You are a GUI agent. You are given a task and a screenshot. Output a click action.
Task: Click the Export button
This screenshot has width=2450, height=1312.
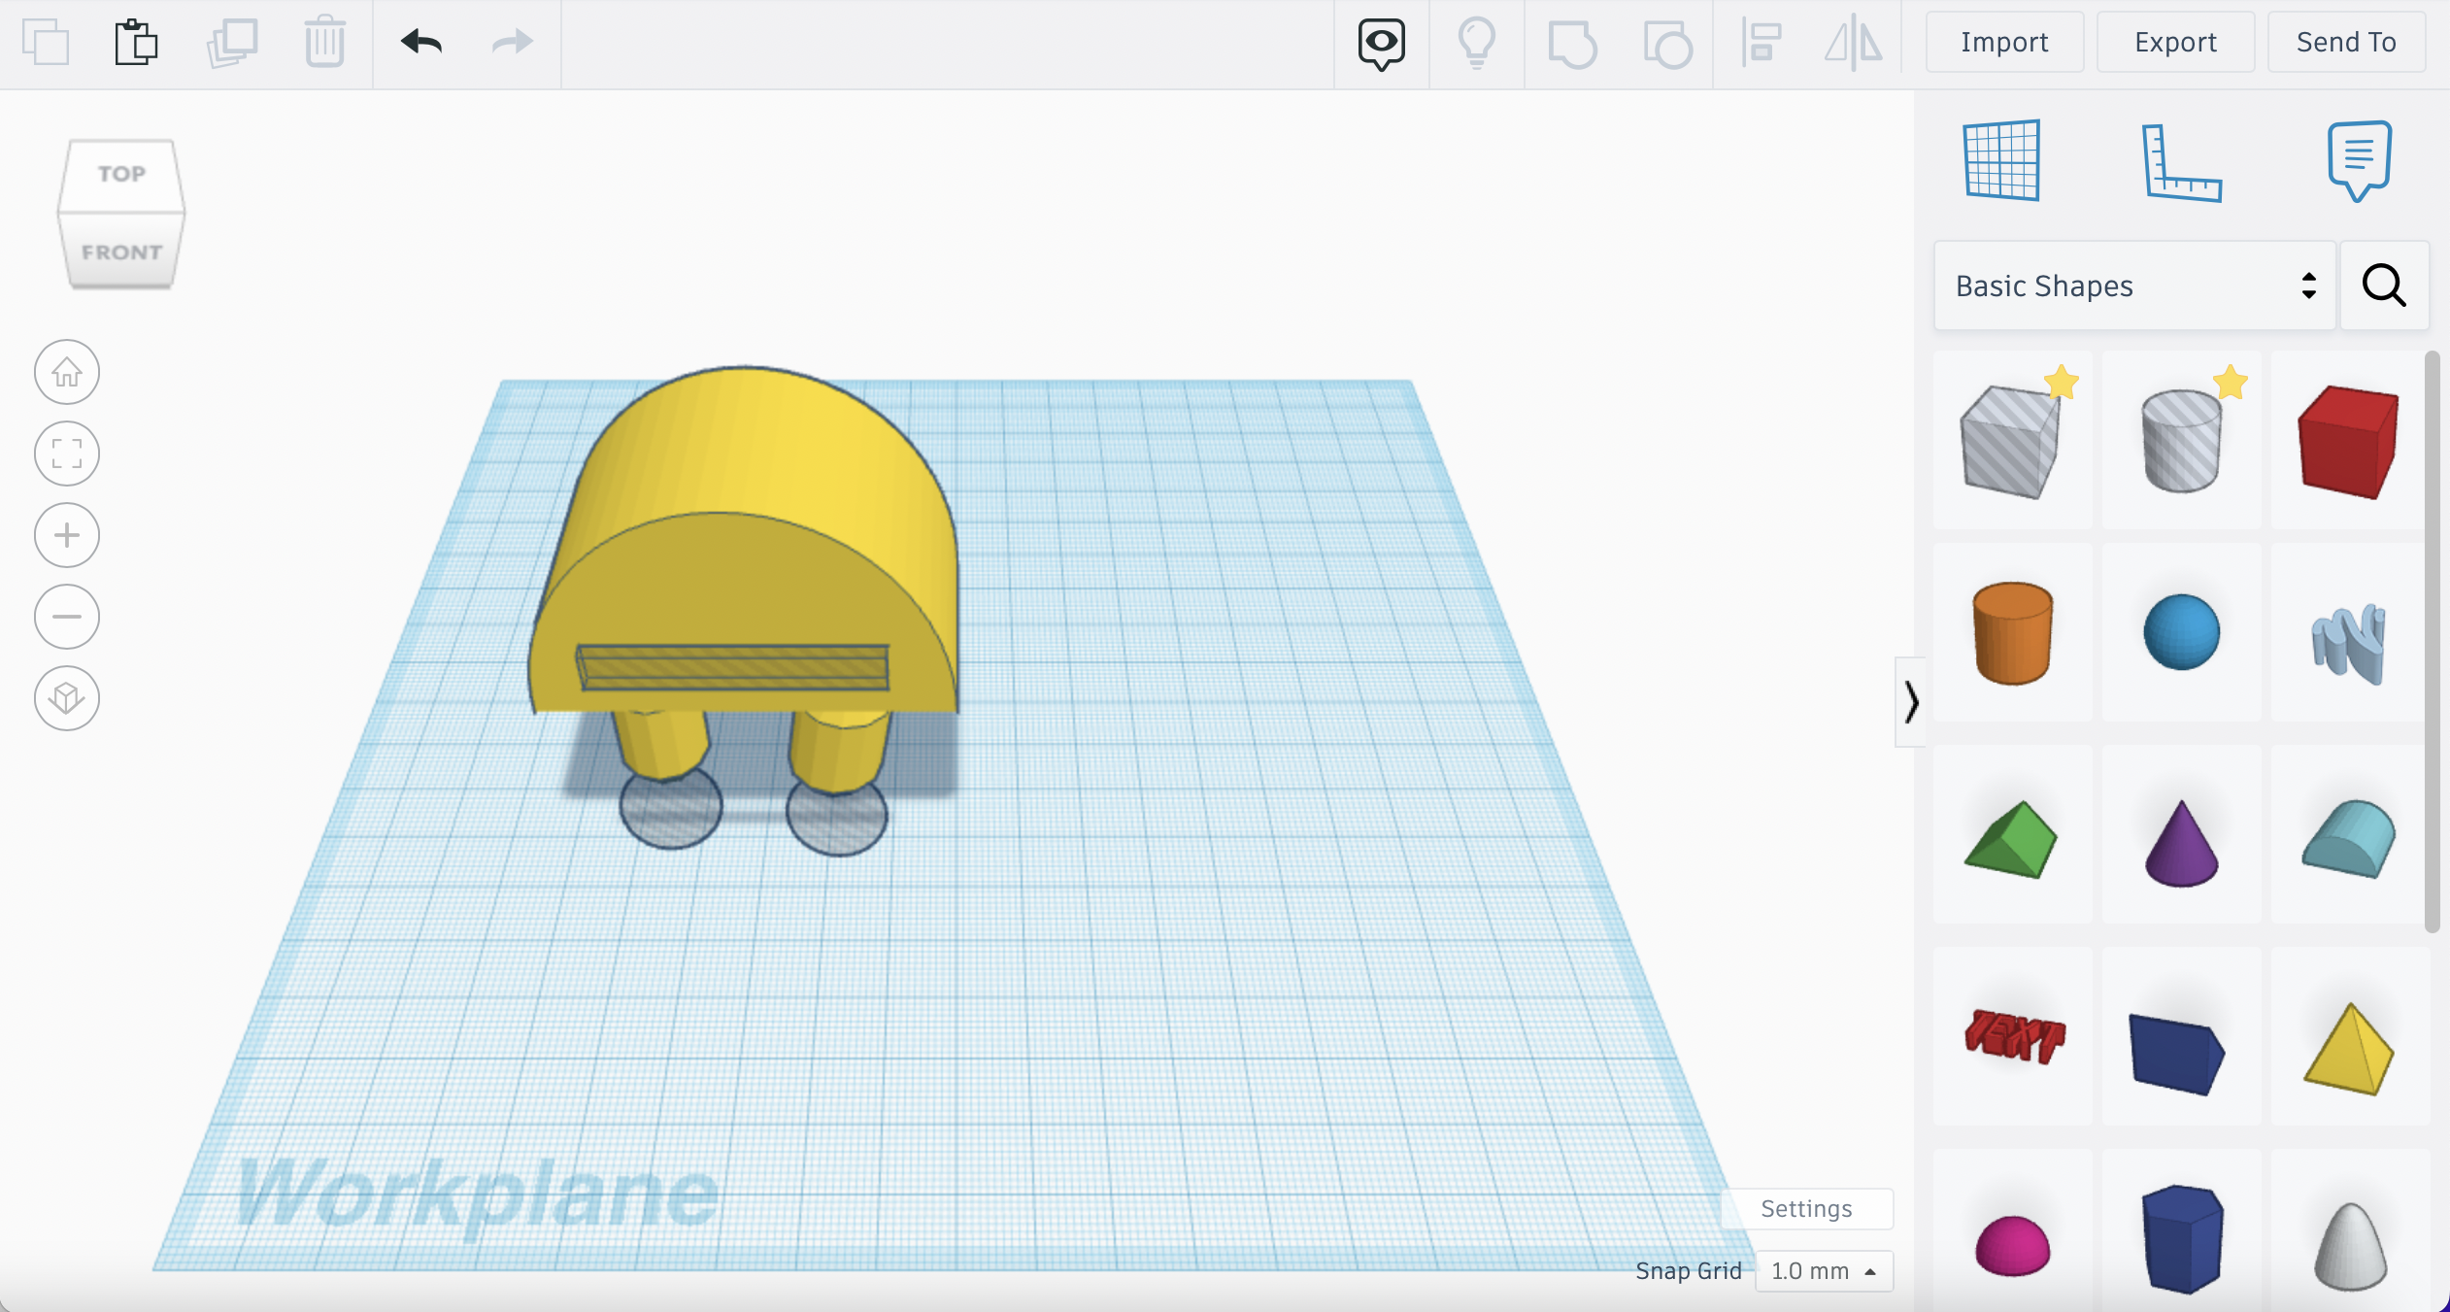pos(2175,42)
